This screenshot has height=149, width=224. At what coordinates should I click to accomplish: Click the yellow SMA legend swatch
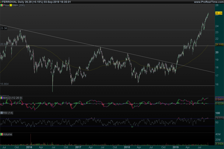11,5
